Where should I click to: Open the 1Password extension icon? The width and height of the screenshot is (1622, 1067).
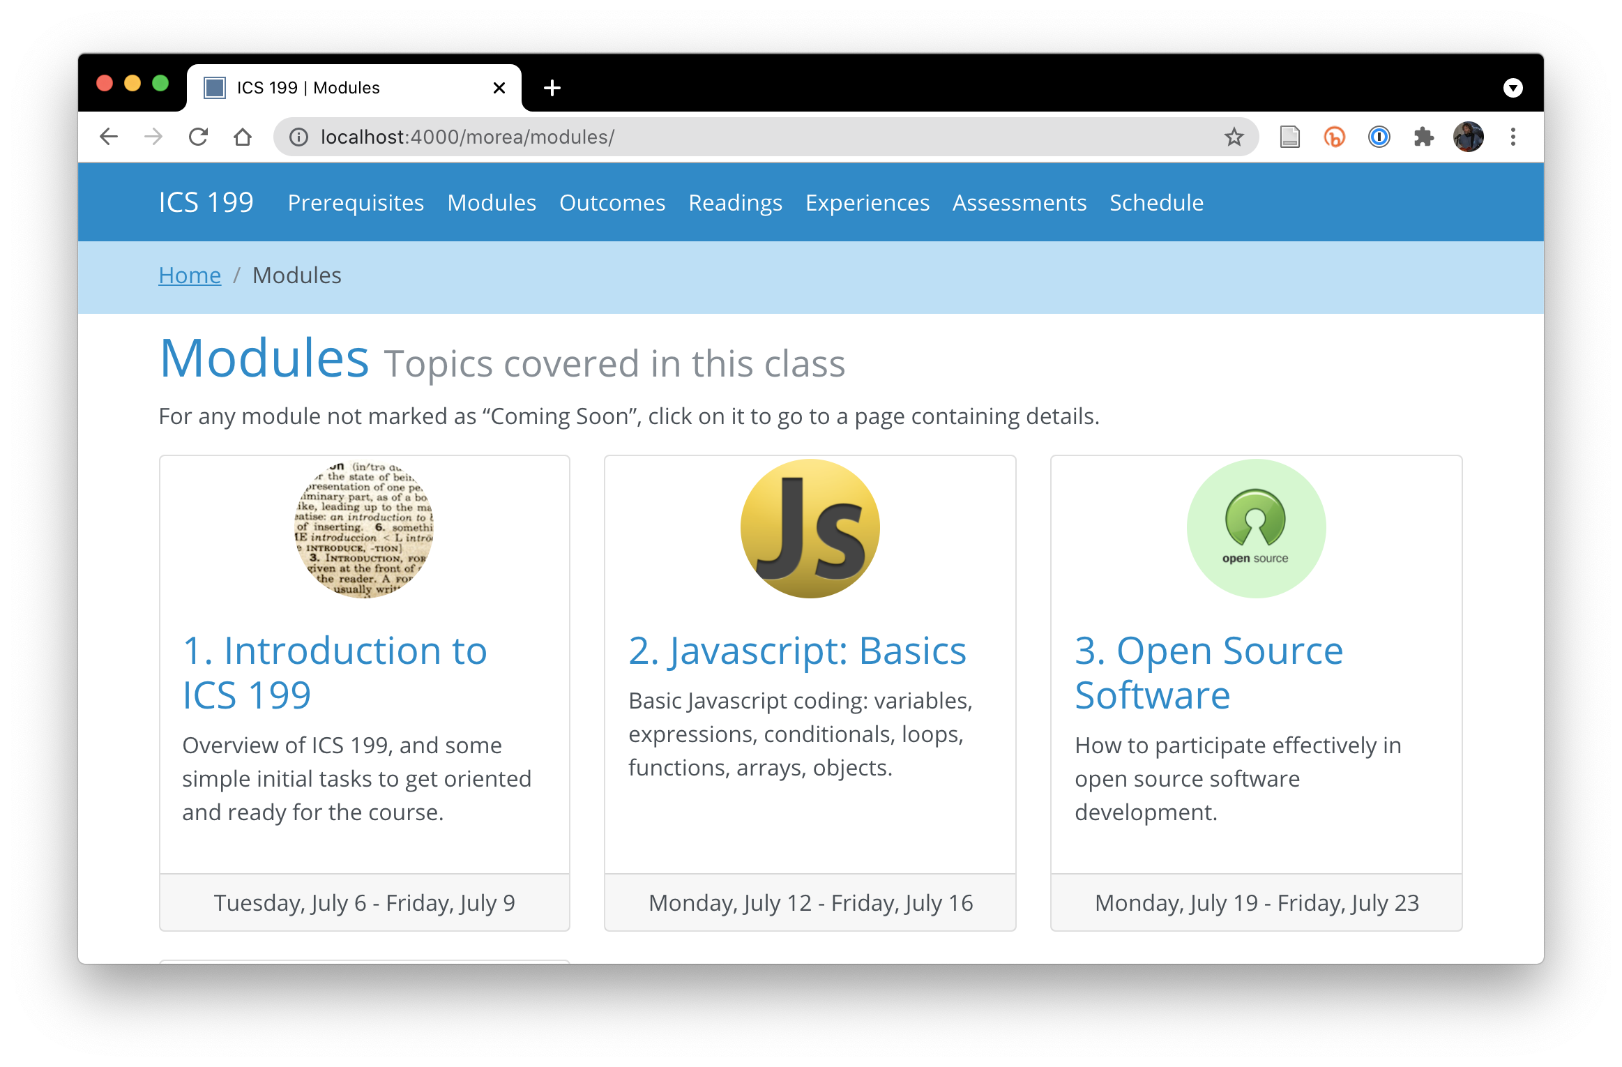(1379, 137)
